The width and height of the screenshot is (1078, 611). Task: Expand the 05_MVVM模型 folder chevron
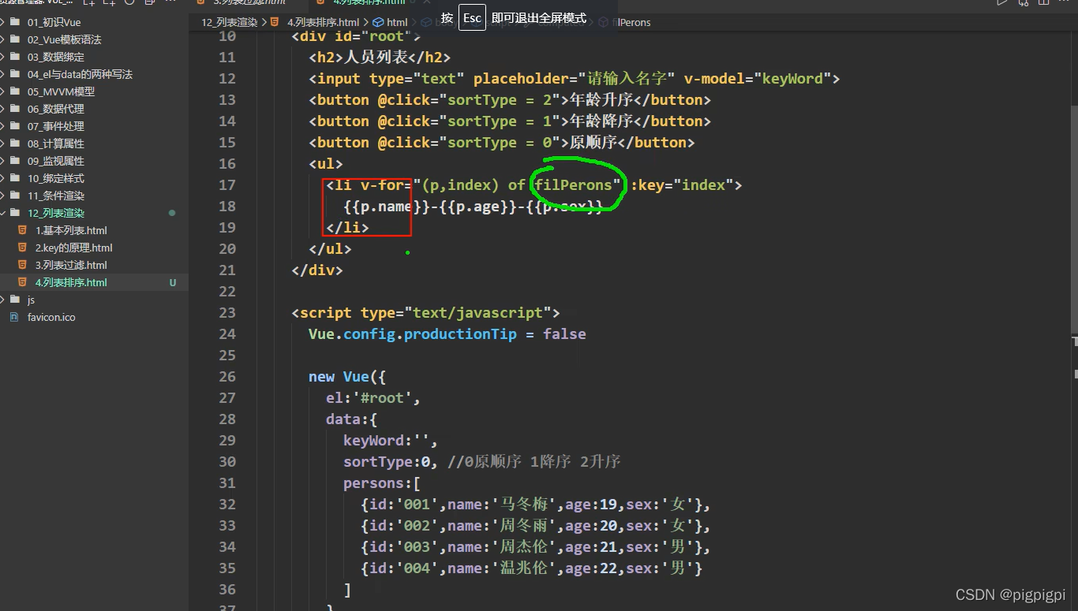2,91
